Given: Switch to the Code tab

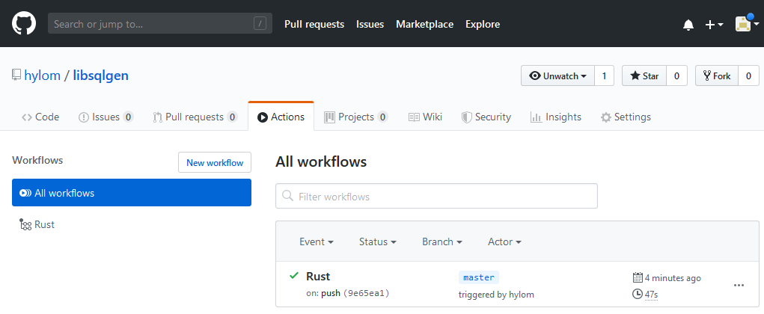Looking at the screenshot, I should pyautogui.click(x=40, y=117).
